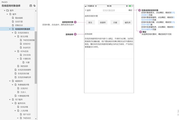Click the Pages panel scrollbar thumb

pos(36,57)
